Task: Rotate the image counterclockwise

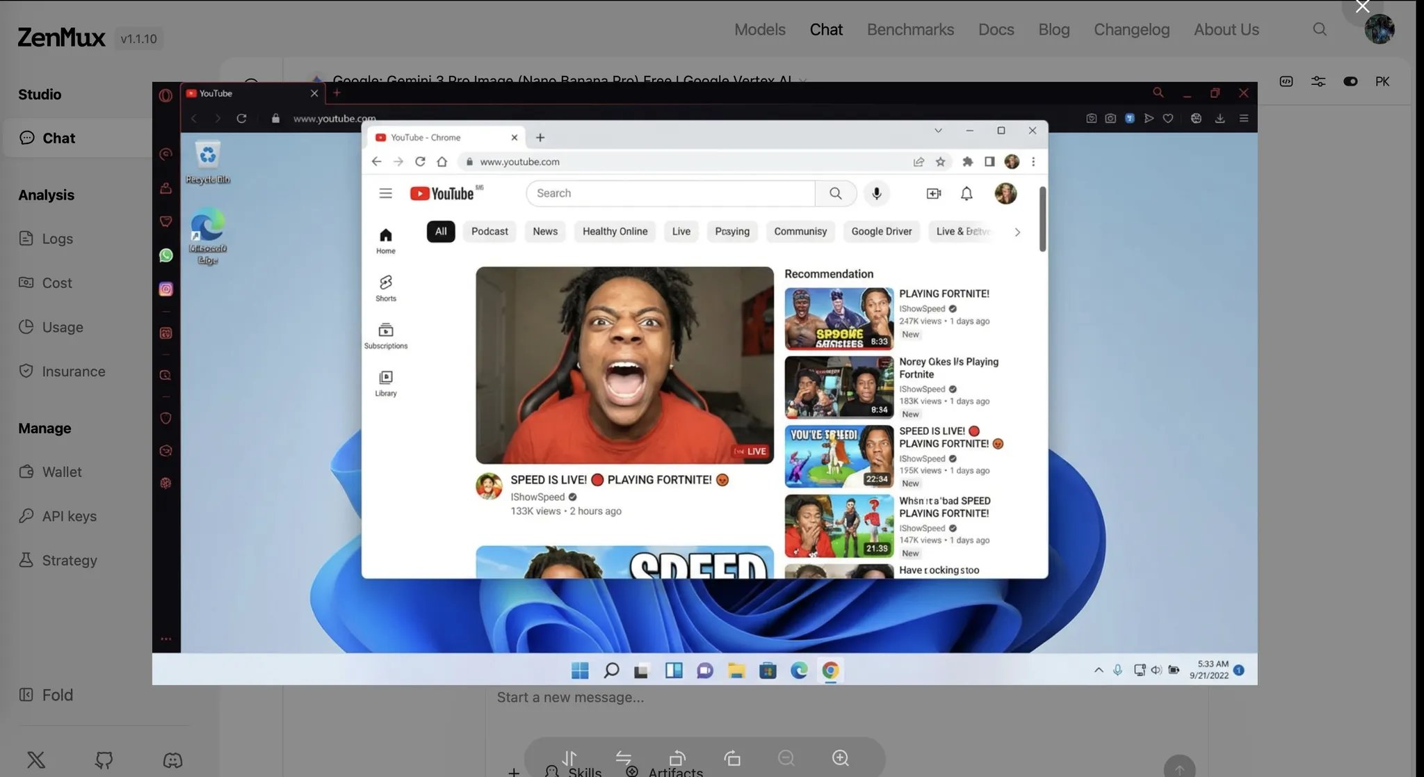Action: point(677,758)
